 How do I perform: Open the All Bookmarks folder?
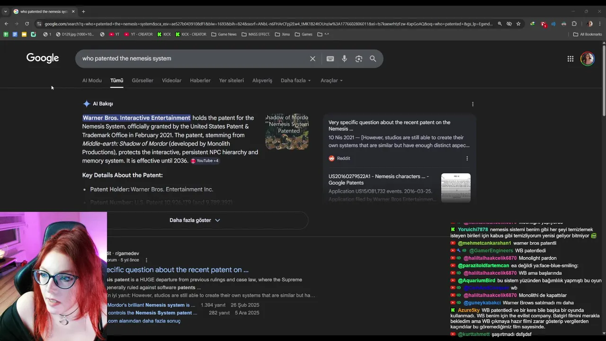tap(588, 34)
